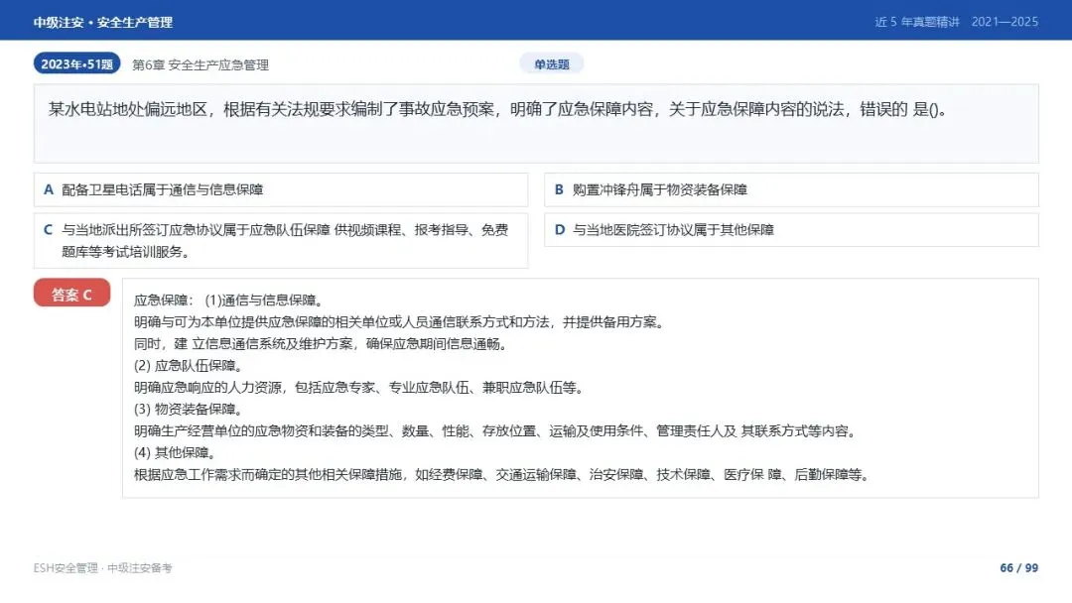Click footer text ESH安全管理·中级注安备考
This screenshot has height=603, width=1072.
click(102, 567)
